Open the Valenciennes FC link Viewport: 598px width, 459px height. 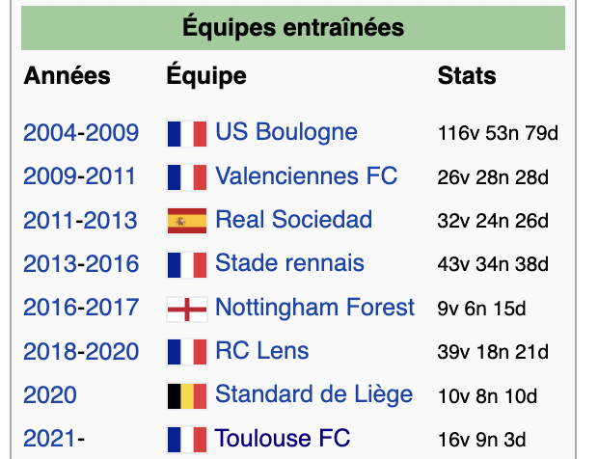[x=307, y=175]
